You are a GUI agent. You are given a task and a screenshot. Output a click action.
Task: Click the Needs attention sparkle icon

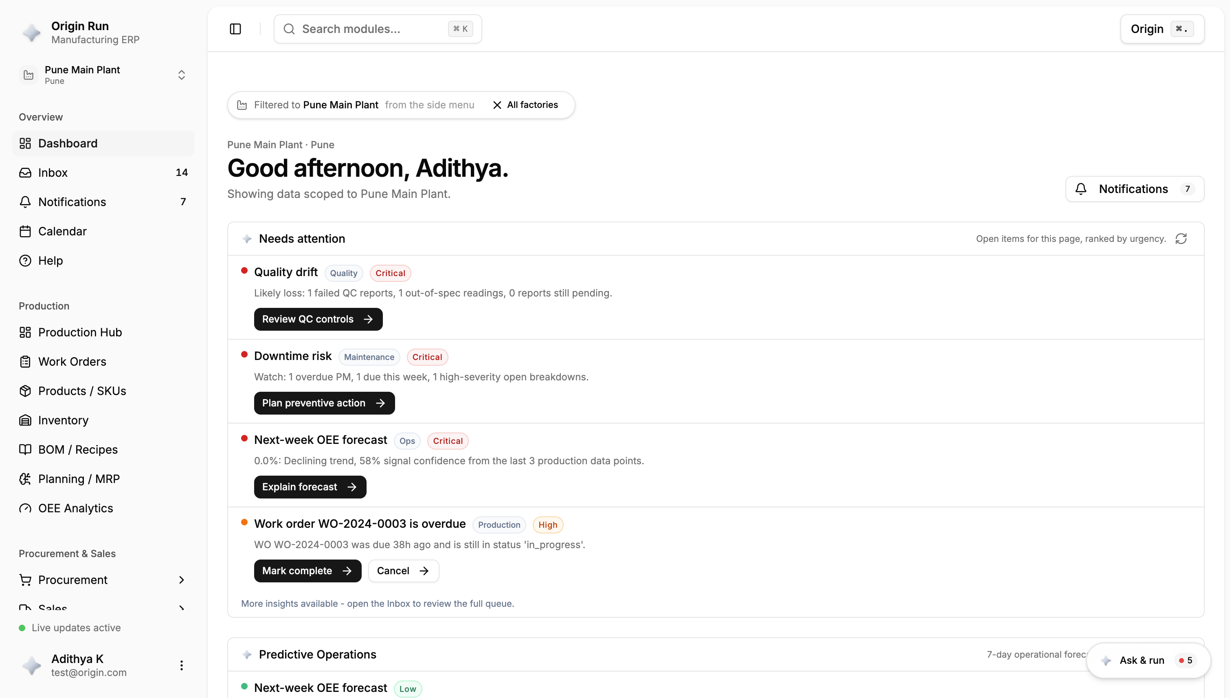pos(247,238)
